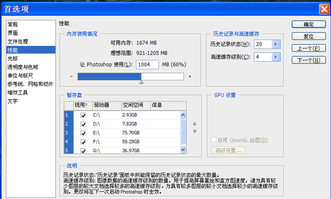Viewport: 331px width, 199px height.
Task: Click the 现用? column header
Action: (83, 106)
